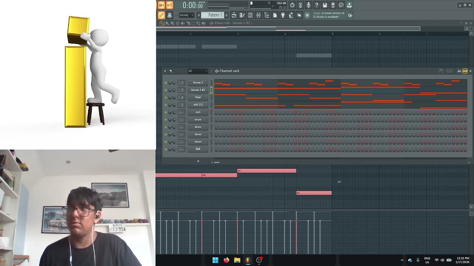Open the project info speech bubble icon
This screenshot has height=266, width=474.
(341, 5)
